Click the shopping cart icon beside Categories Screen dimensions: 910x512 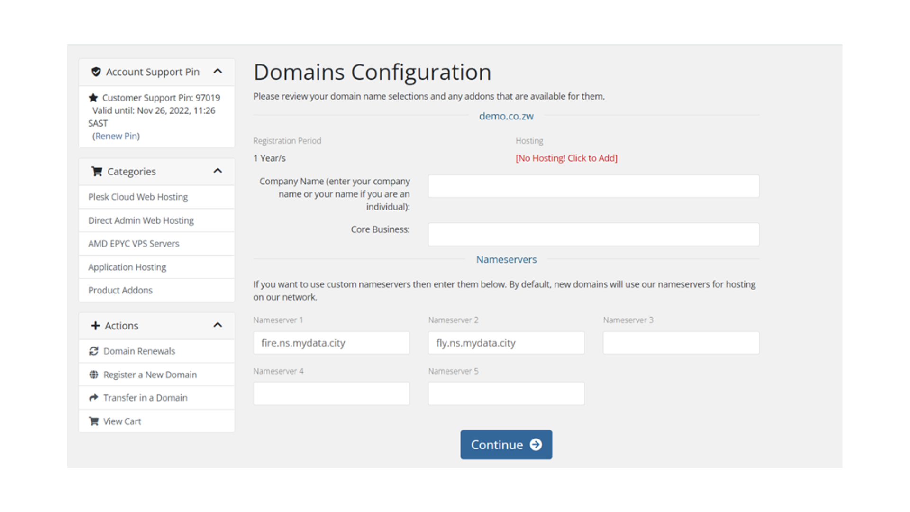point(97,171)
